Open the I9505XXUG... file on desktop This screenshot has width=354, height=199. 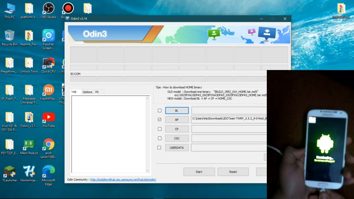pyautogui.click(x=341, y=11)
